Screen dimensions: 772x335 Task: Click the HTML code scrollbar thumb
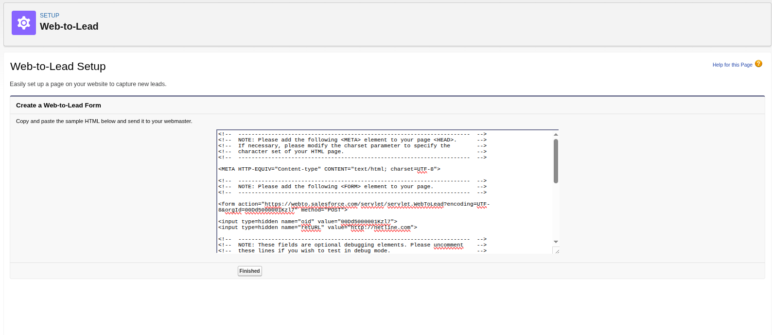pos(556,161)
